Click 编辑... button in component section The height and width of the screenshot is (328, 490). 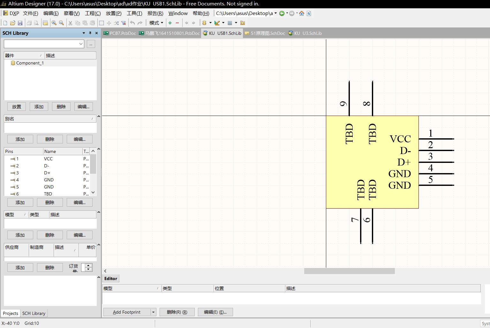pyautogui.click(x=84, y=107)
